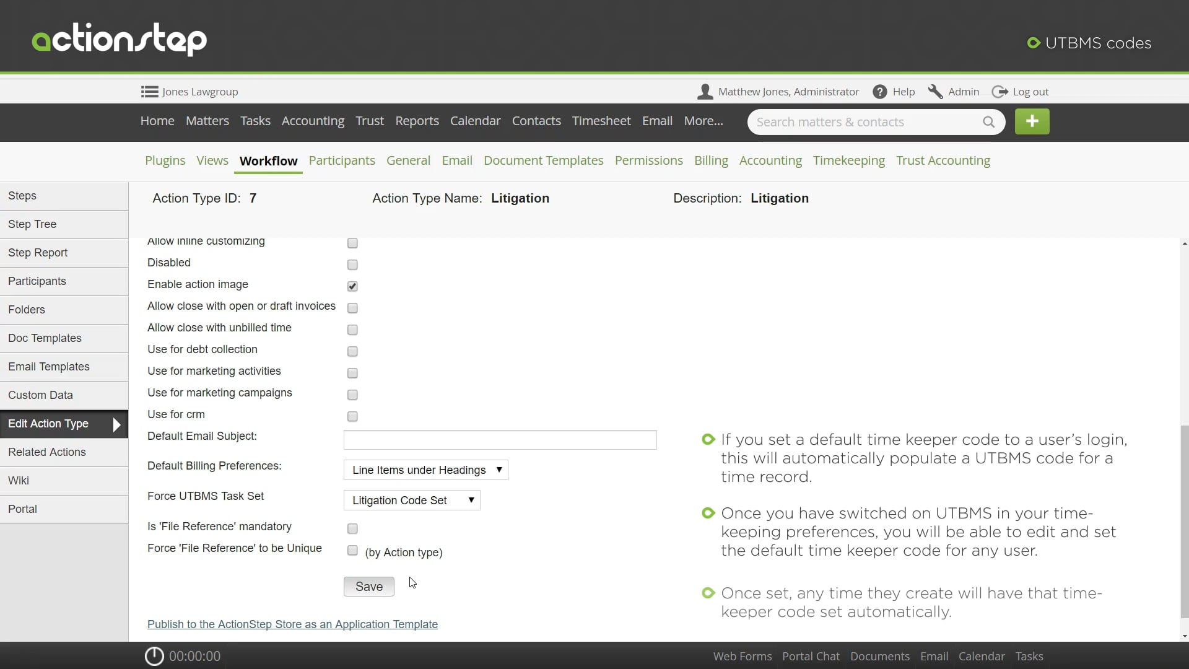Image resolution: width=1189 pixels, height=669 pixels.
Task: Start the timer clock icon
Action: point(154,656)
